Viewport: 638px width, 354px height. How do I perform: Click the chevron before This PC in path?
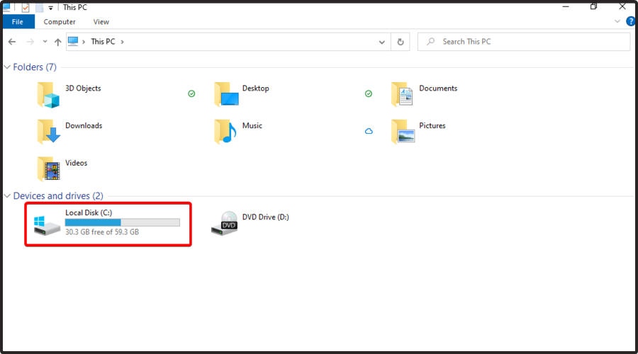(84, 42)
